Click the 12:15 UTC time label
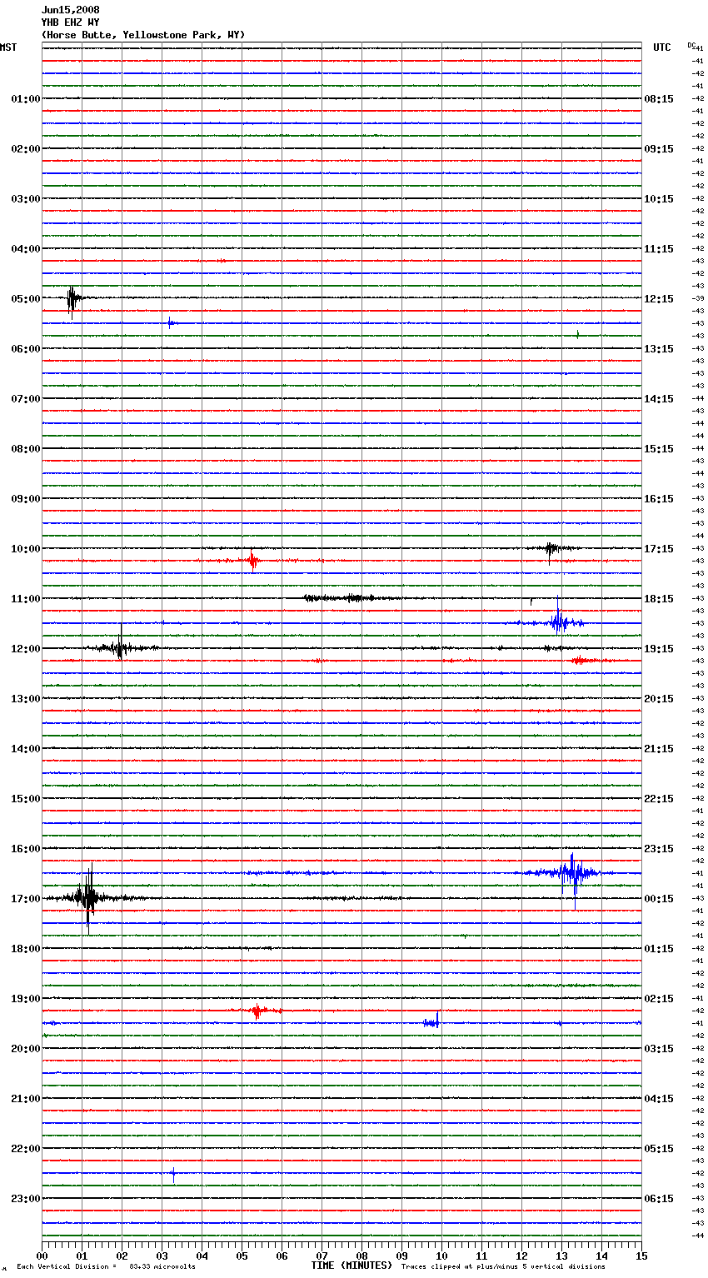This screenshot has height=1278, width=708. point(659,299)
